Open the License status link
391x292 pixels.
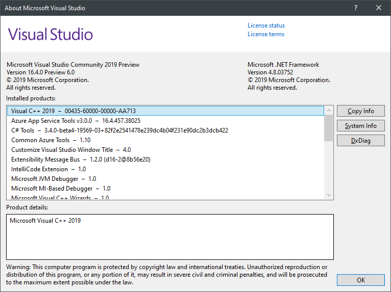[266, 25]
